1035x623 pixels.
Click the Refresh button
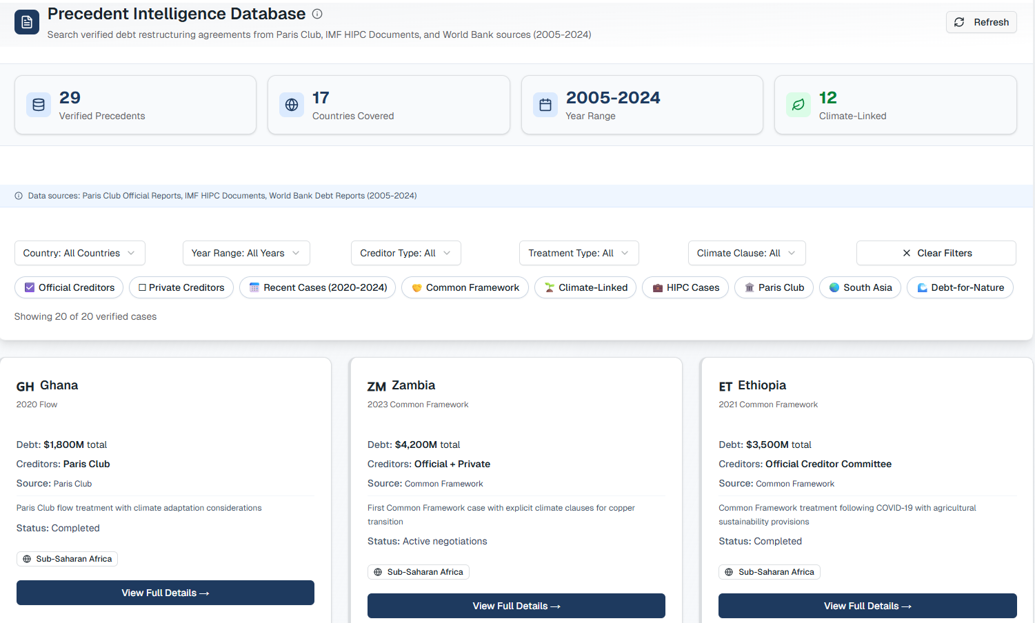(981, 21)
